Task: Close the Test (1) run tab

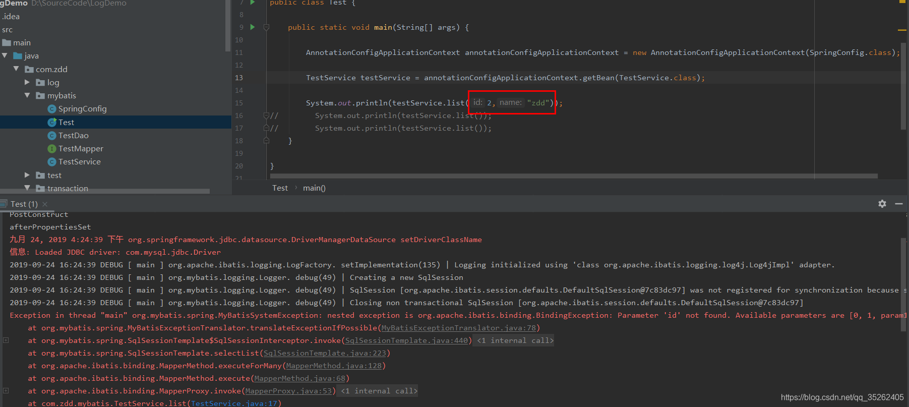Action: (x=45, y=204)
